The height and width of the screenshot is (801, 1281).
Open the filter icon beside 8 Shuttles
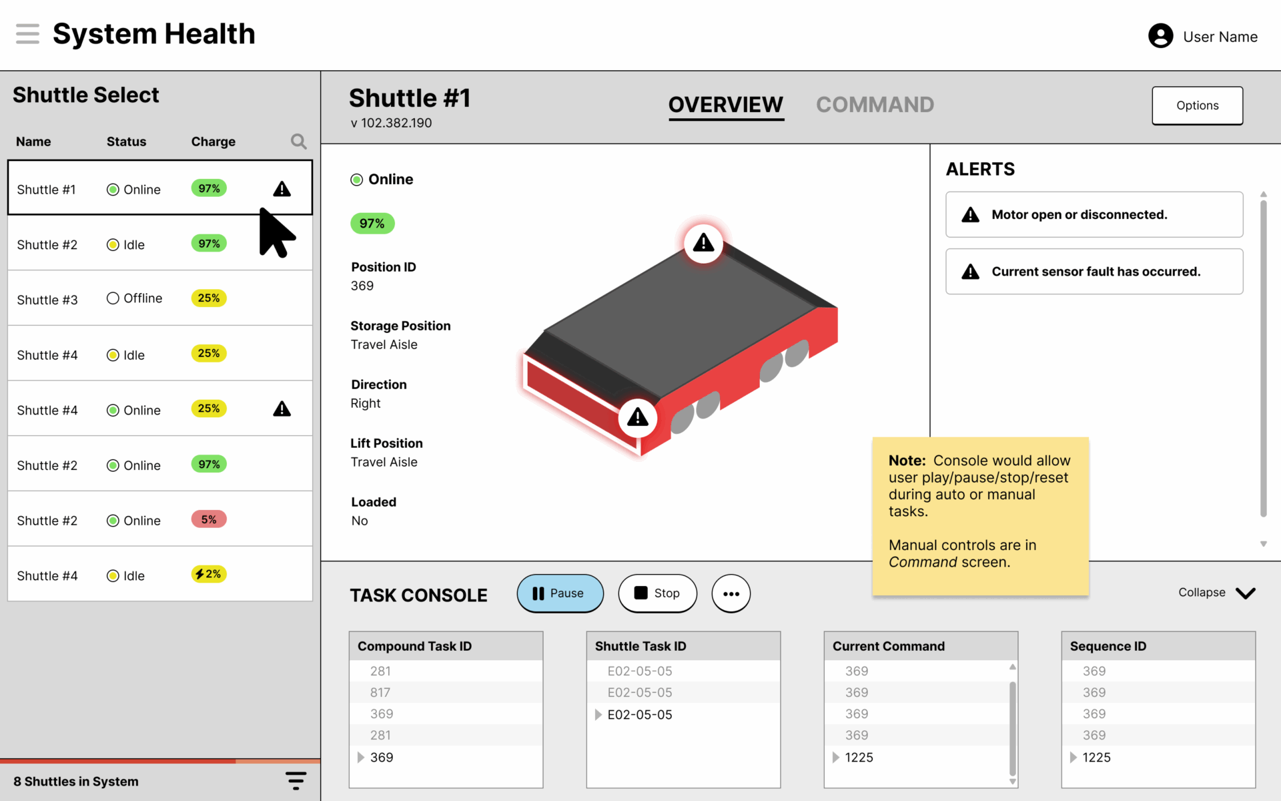[296, 780]
